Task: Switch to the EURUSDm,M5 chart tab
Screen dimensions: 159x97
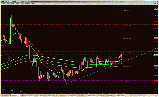Action: coord(6,95)
